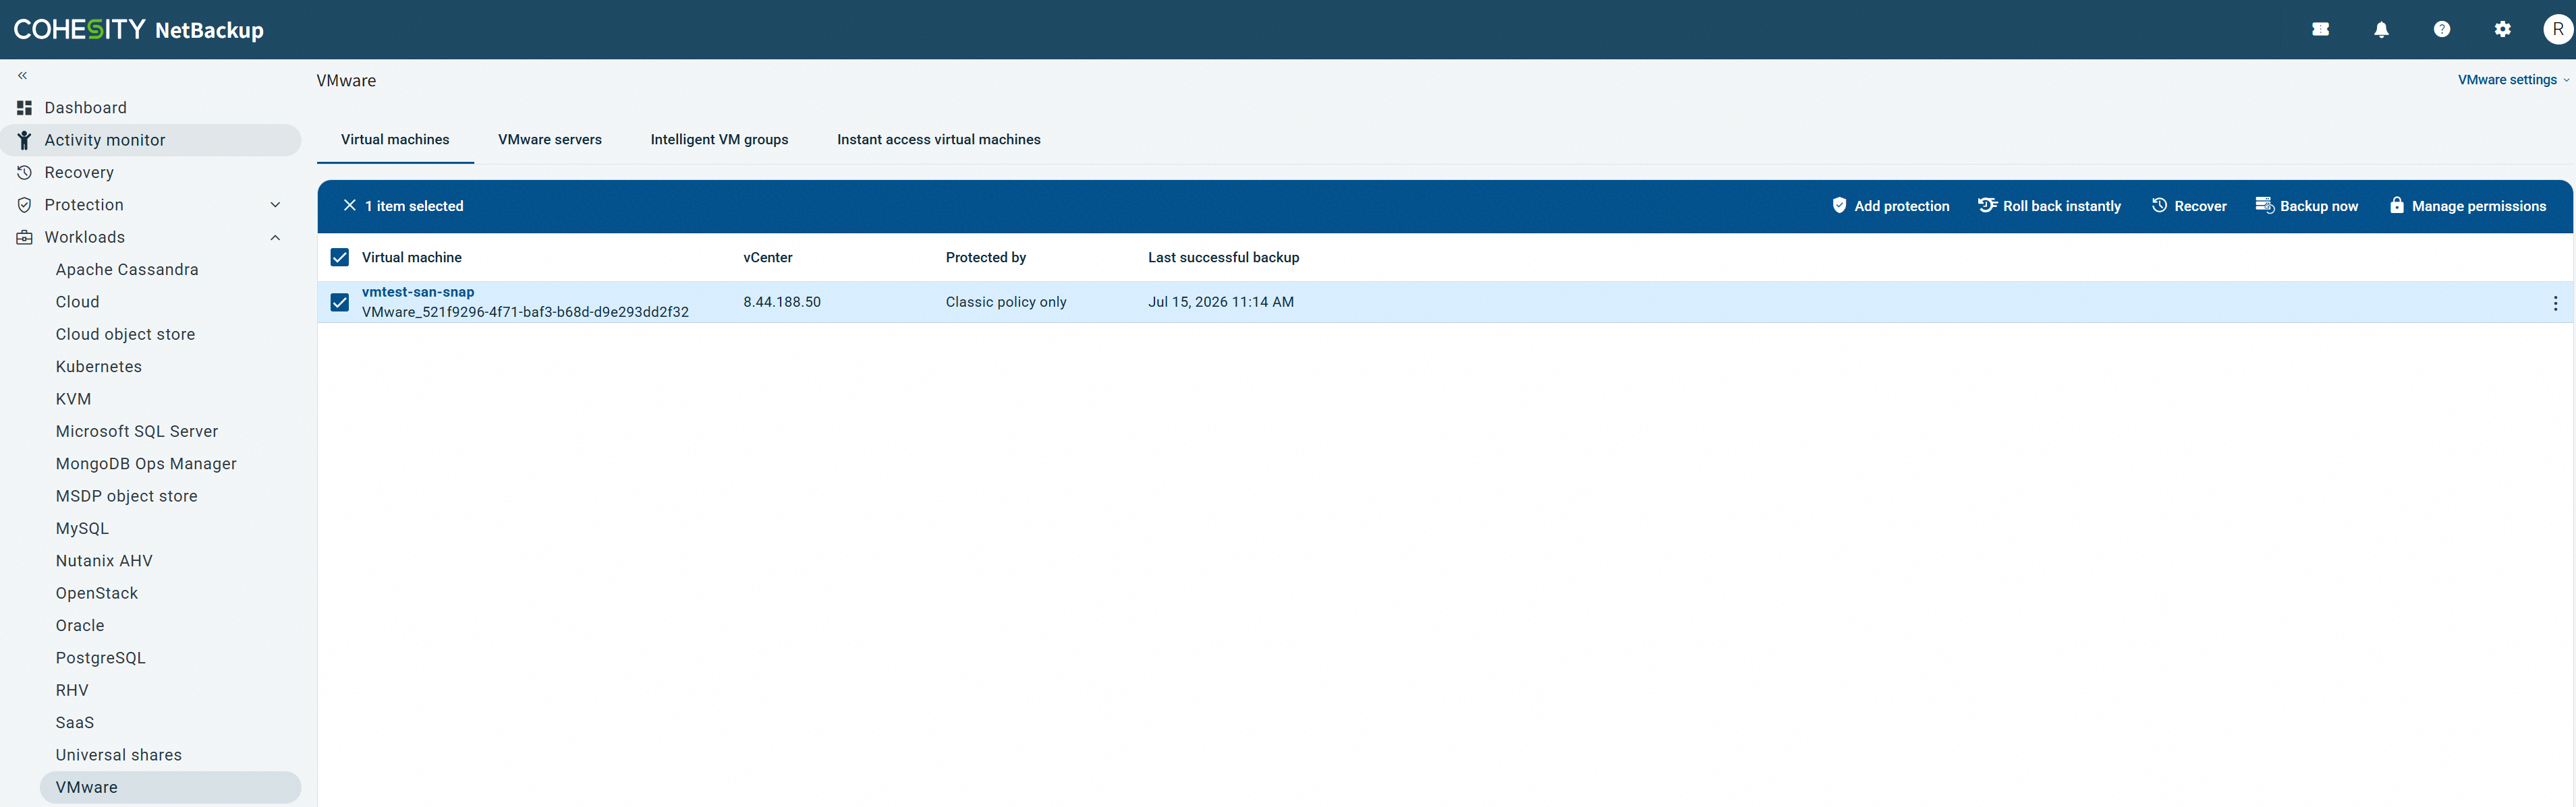Open Instant access virtual machines tab
This screenshot has width=2576, height=807.
(939, 140)
